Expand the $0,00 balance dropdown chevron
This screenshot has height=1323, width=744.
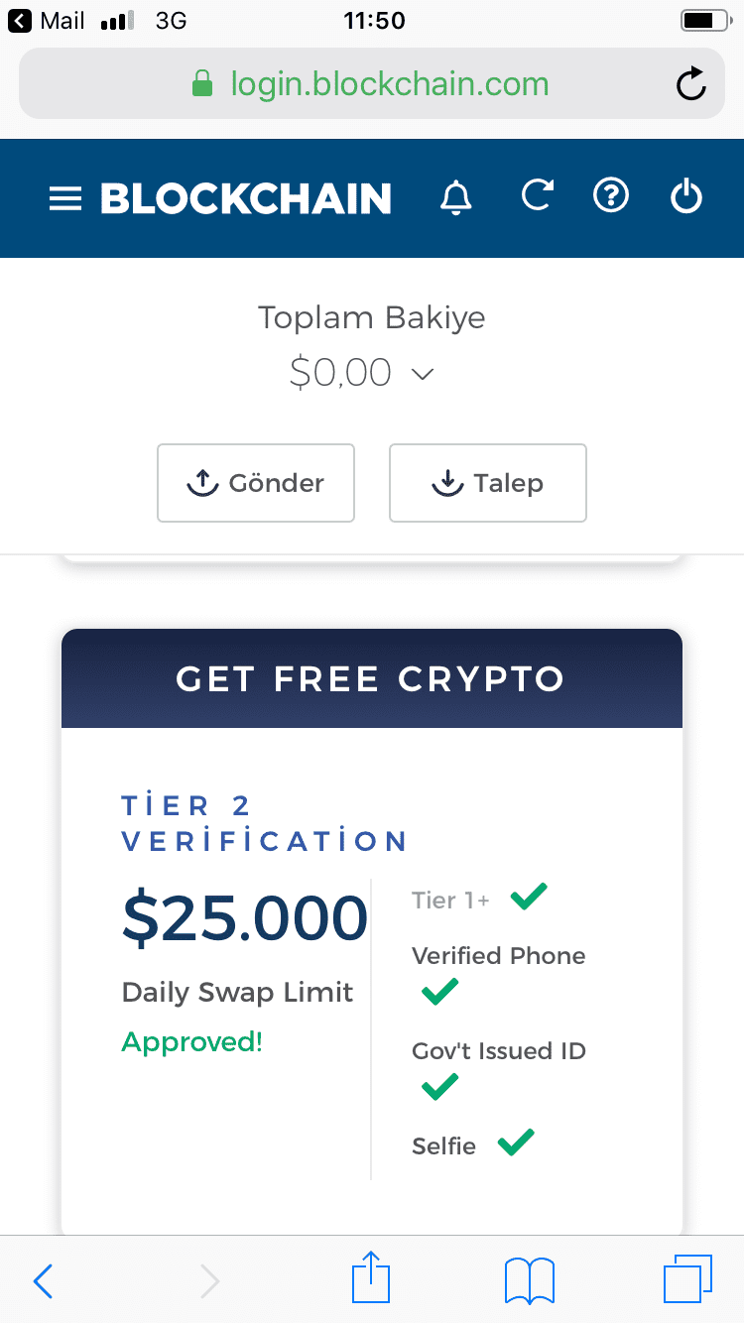[423, 374]
